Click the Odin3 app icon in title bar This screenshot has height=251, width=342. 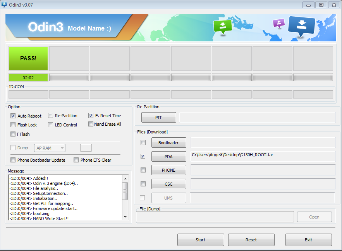pyautogui.click(x=4, y=4)
